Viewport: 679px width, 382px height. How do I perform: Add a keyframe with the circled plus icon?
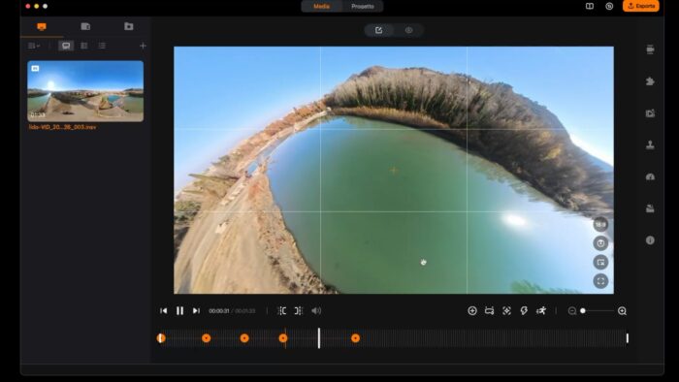click(472, 310)
